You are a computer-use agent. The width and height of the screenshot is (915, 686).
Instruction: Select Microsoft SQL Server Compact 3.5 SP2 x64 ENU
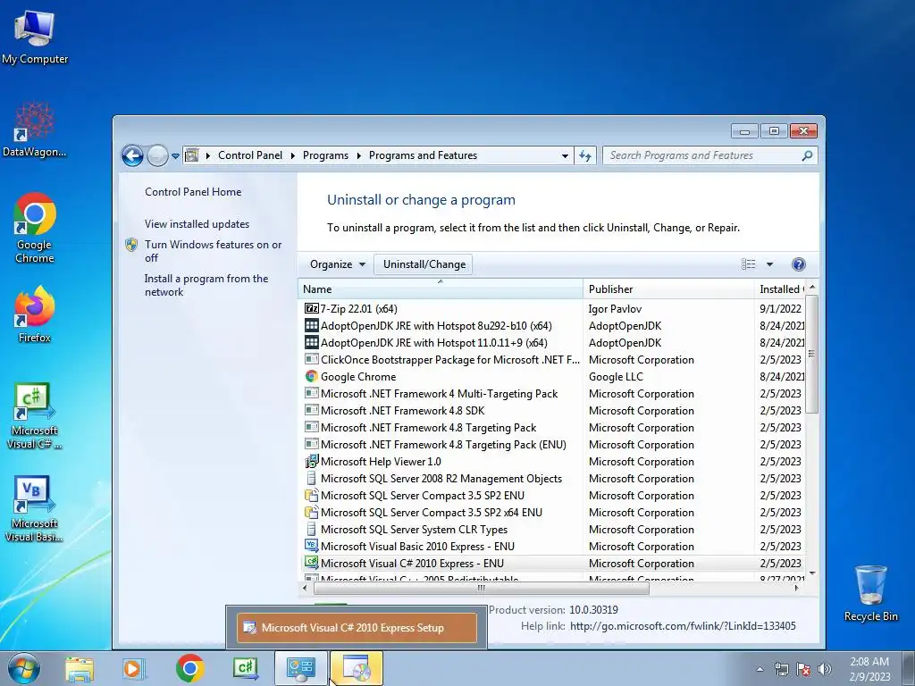554,512
